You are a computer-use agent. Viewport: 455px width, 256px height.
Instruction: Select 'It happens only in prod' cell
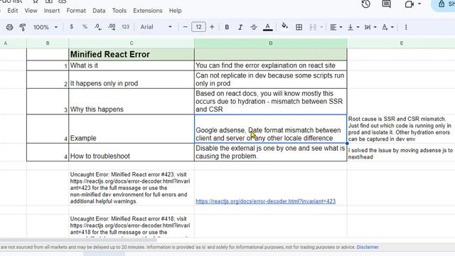(x=132, y=80)
